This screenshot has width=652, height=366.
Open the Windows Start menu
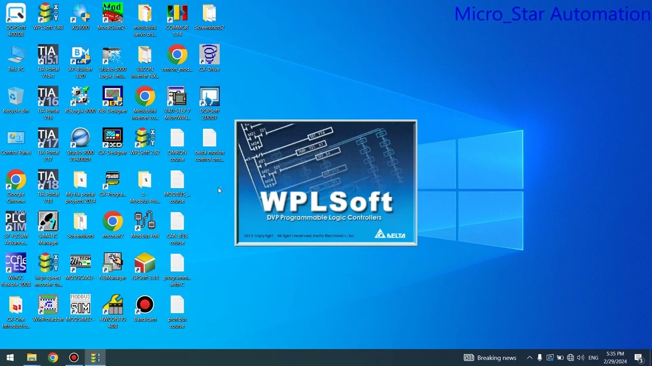[x=10, y=358]
